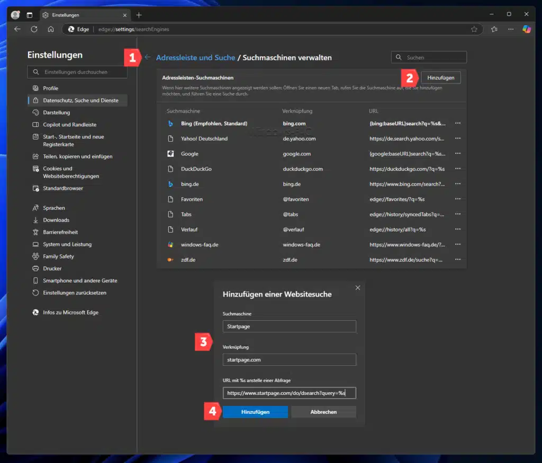
Task: Click the de.yahoo.com shortcut cell
Action: pyautogui.click(x=299, y=138)
